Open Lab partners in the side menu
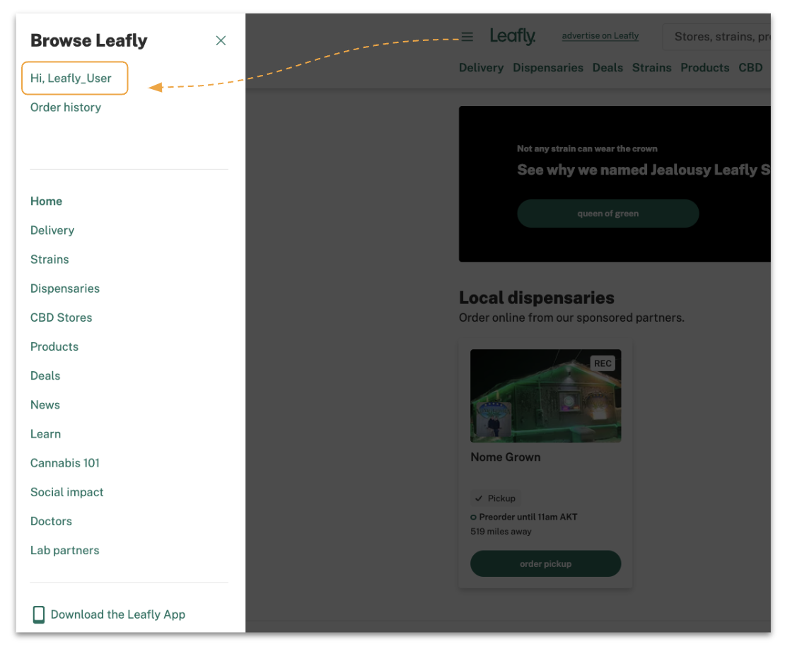The image size is (785, 649). [65, 550]
